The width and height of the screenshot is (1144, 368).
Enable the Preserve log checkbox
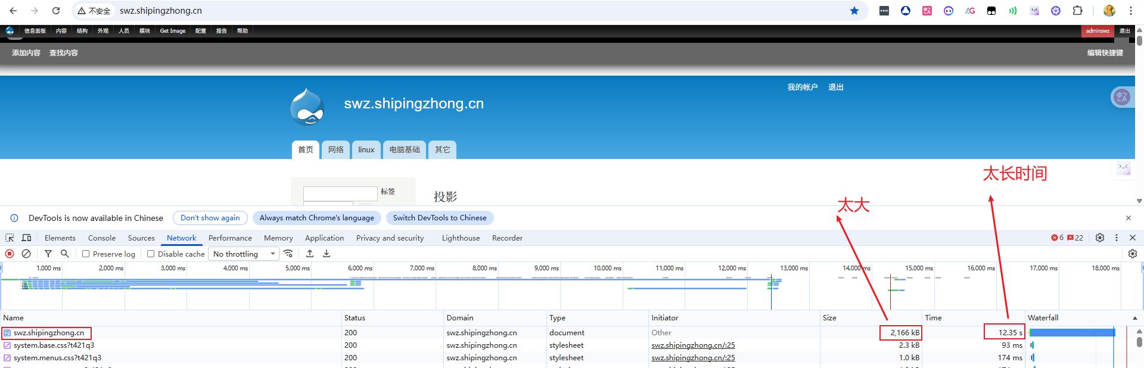click(86, 254)
